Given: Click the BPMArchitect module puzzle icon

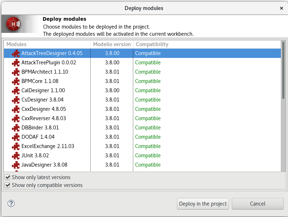Looking at the screenshot, I should 16,72.
